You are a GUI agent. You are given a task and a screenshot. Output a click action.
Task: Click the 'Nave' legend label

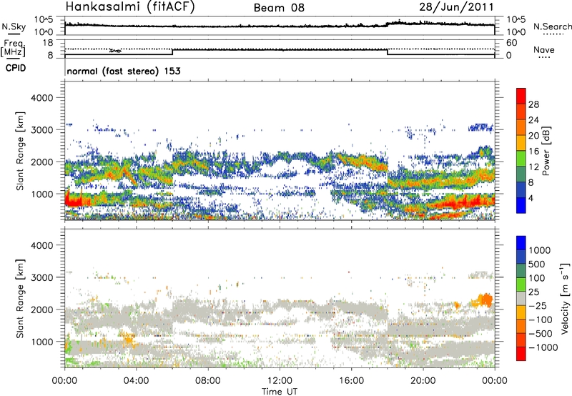point(544,49)
